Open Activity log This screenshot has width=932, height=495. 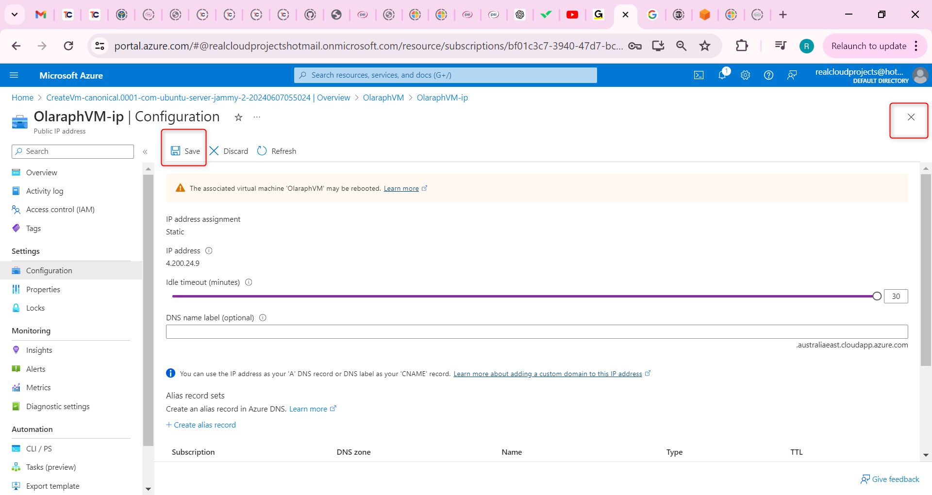coord(45,191)
